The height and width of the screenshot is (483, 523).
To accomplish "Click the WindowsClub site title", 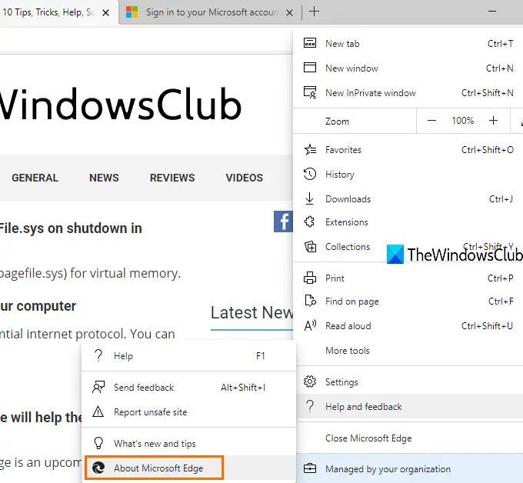I will pos(121,104).
